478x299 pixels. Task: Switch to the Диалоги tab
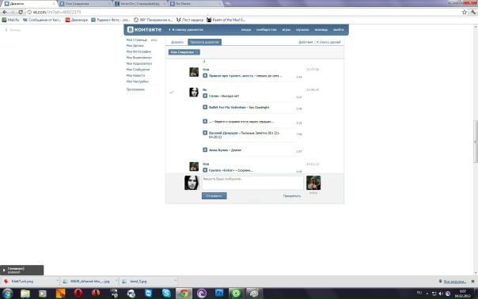[x=177, y=42]
